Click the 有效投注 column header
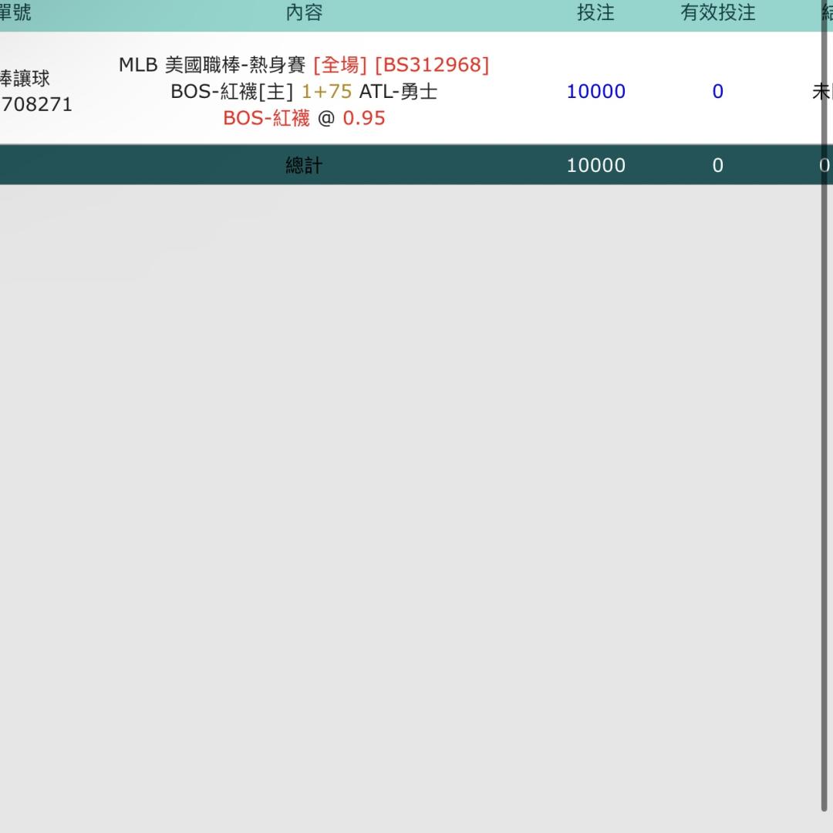The image size is (833, 833). tap(718, 13)
